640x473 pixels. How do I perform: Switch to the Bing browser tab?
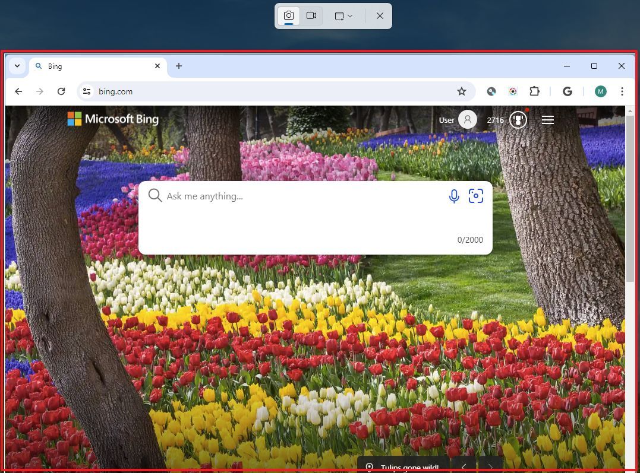point(89,66)
